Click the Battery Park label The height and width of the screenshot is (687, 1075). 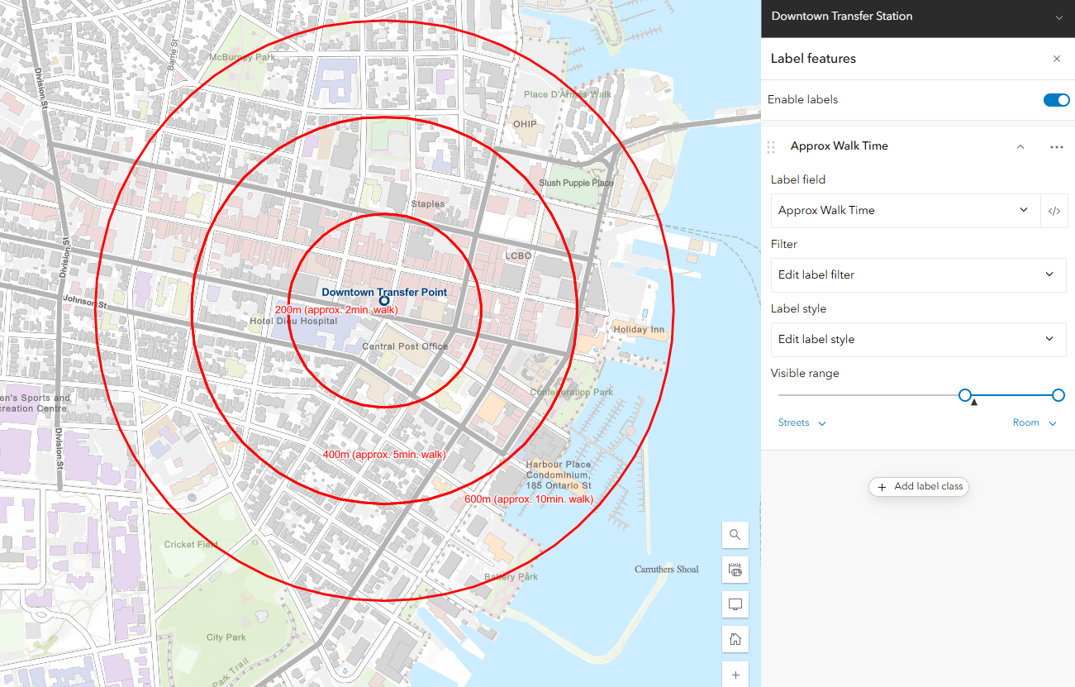[511, 577]
